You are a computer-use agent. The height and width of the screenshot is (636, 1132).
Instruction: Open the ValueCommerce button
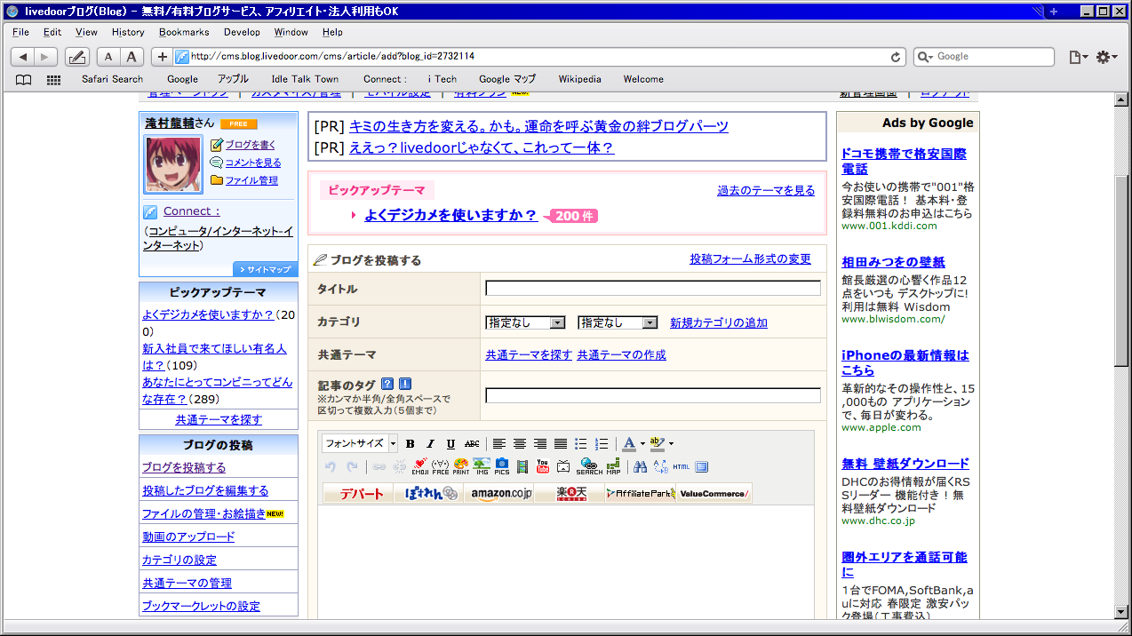coord(714,494)
